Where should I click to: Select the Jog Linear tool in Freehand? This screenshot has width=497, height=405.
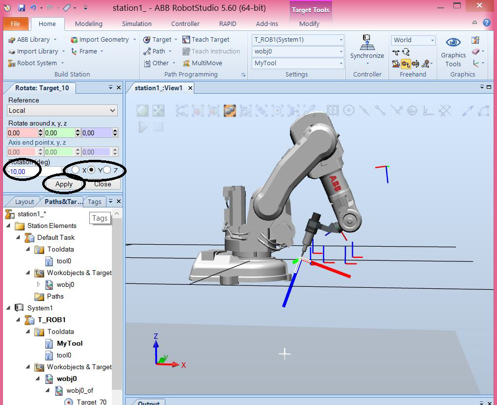[x=406, y=64]
